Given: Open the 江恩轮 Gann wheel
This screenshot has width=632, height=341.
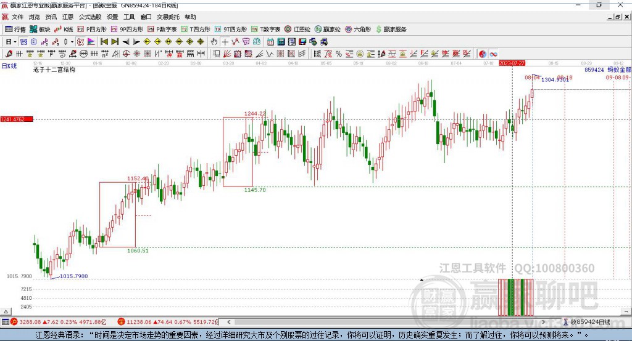Looking at the screenshot, I should click(297, 30).
